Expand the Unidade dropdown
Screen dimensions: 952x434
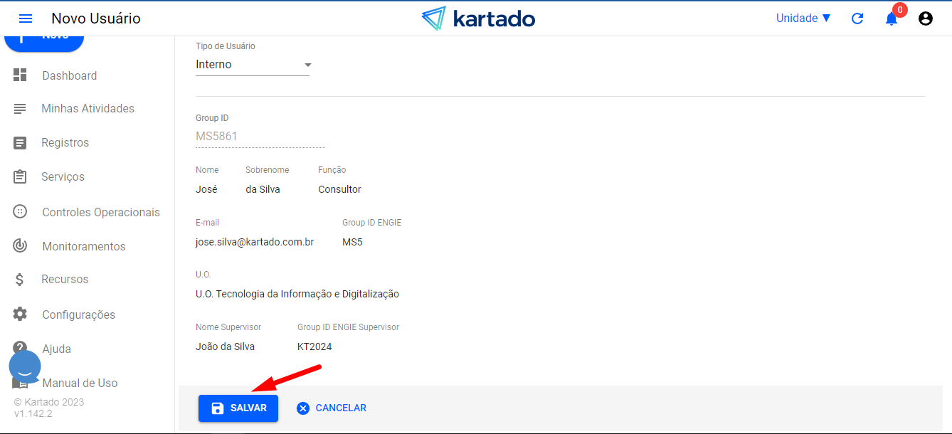(803, 18)
